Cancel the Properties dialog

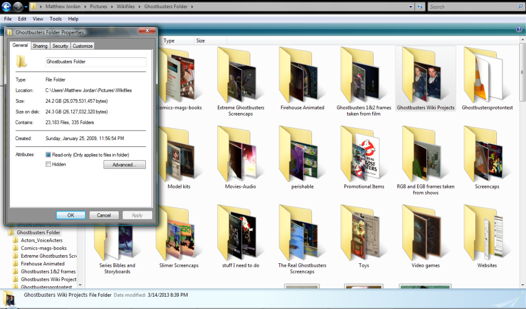104,215
